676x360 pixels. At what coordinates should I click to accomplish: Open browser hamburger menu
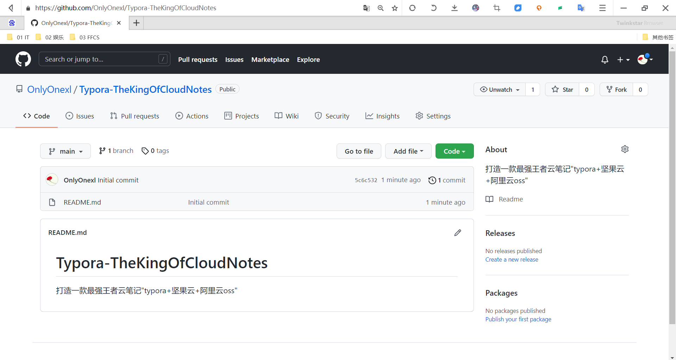tap(602, 8)
